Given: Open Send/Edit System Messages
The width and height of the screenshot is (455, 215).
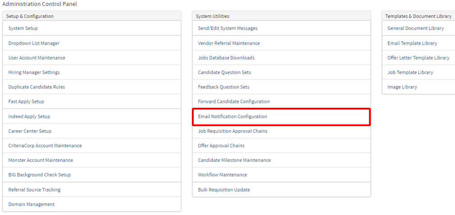Looking at the screenshot, I should [x=227, y=28].
